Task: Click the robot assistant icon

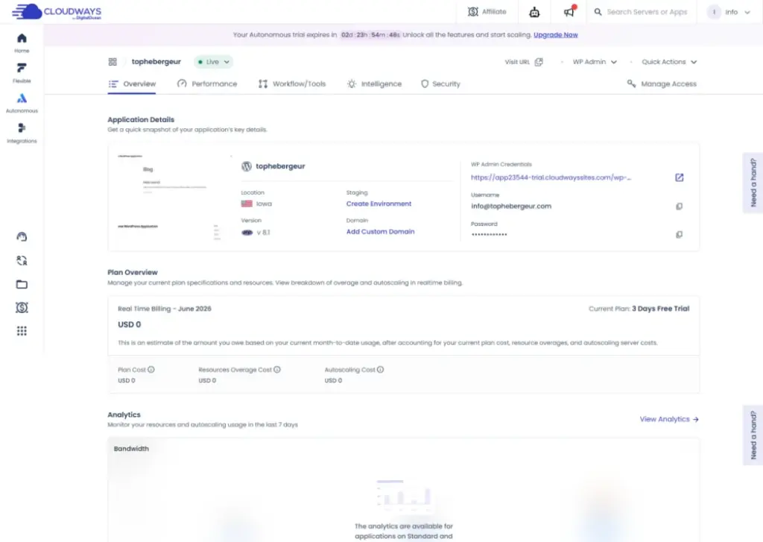Action: point(534,12)
